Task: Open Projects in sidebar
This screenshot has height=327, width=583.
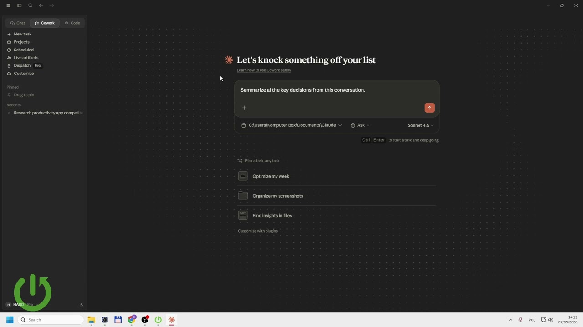Action: tap(45, 42)
